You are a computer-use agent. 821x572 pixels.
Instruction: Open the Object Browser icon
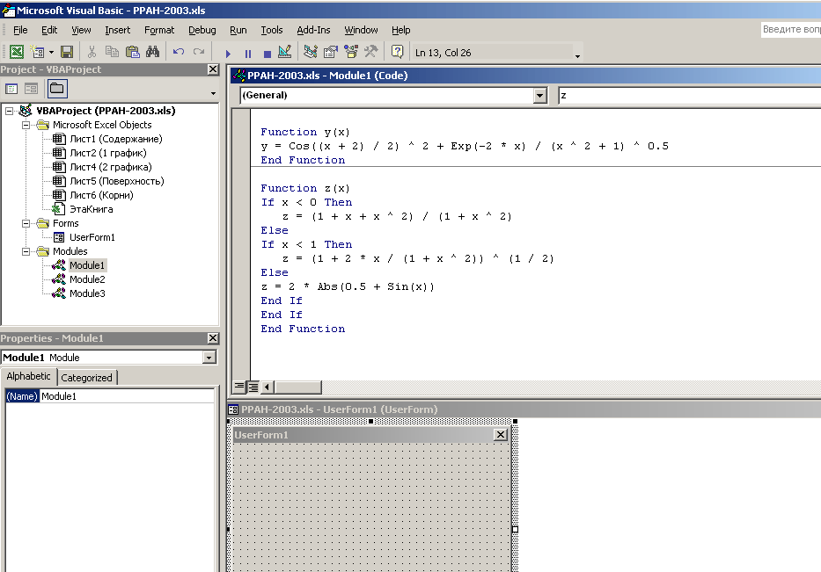coord(351,53)
